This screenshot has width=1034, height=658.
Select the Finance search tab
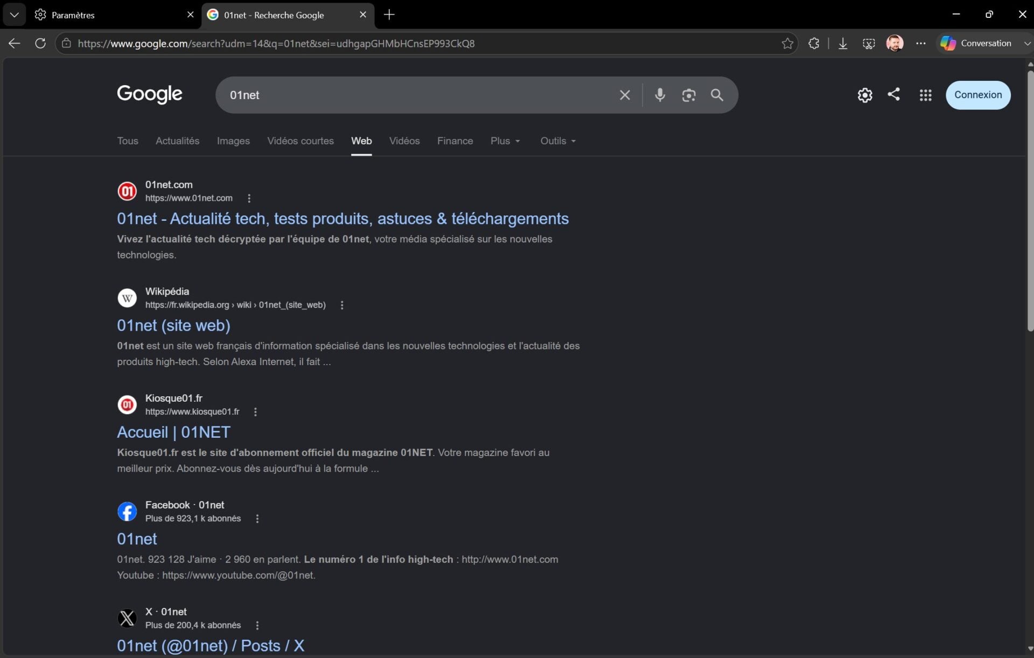455,141
